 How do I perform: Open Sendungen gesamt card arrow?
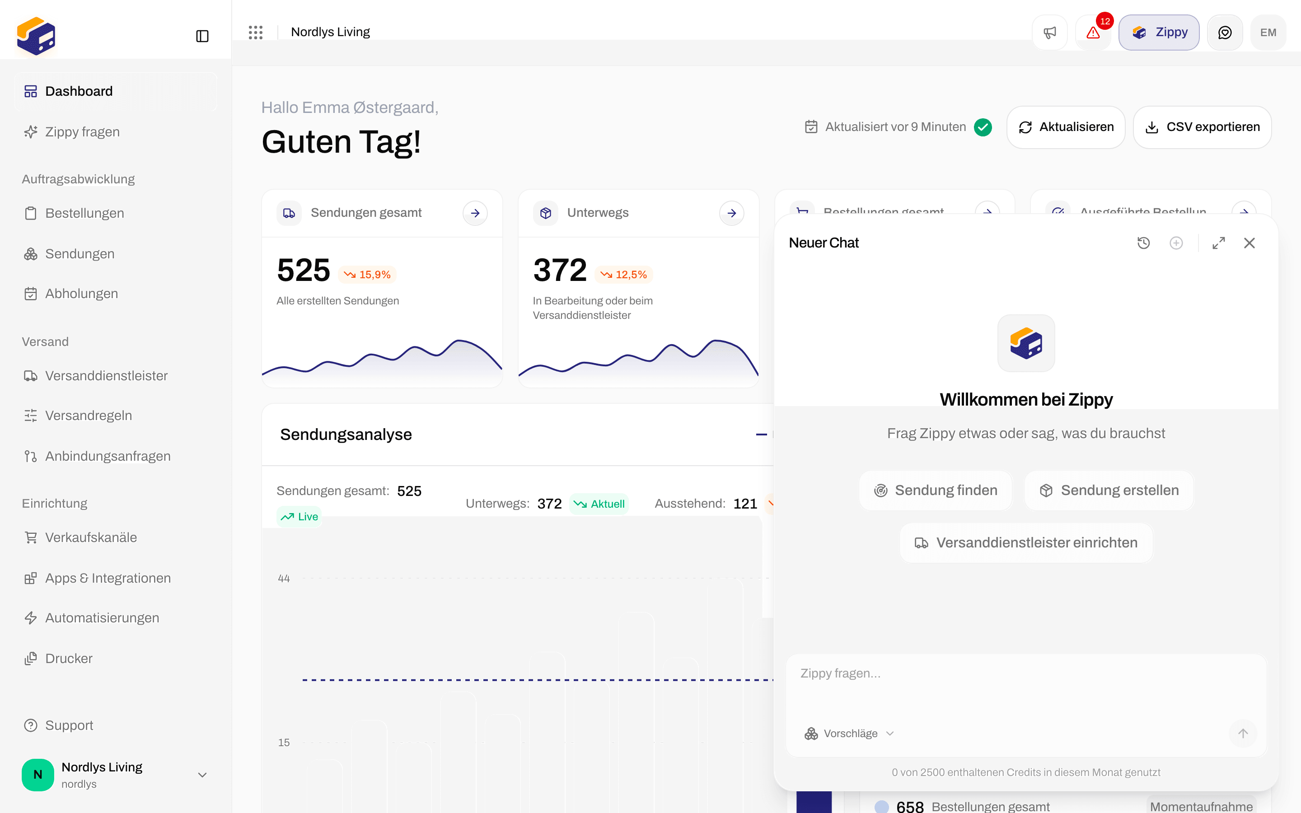click(475, 214)
